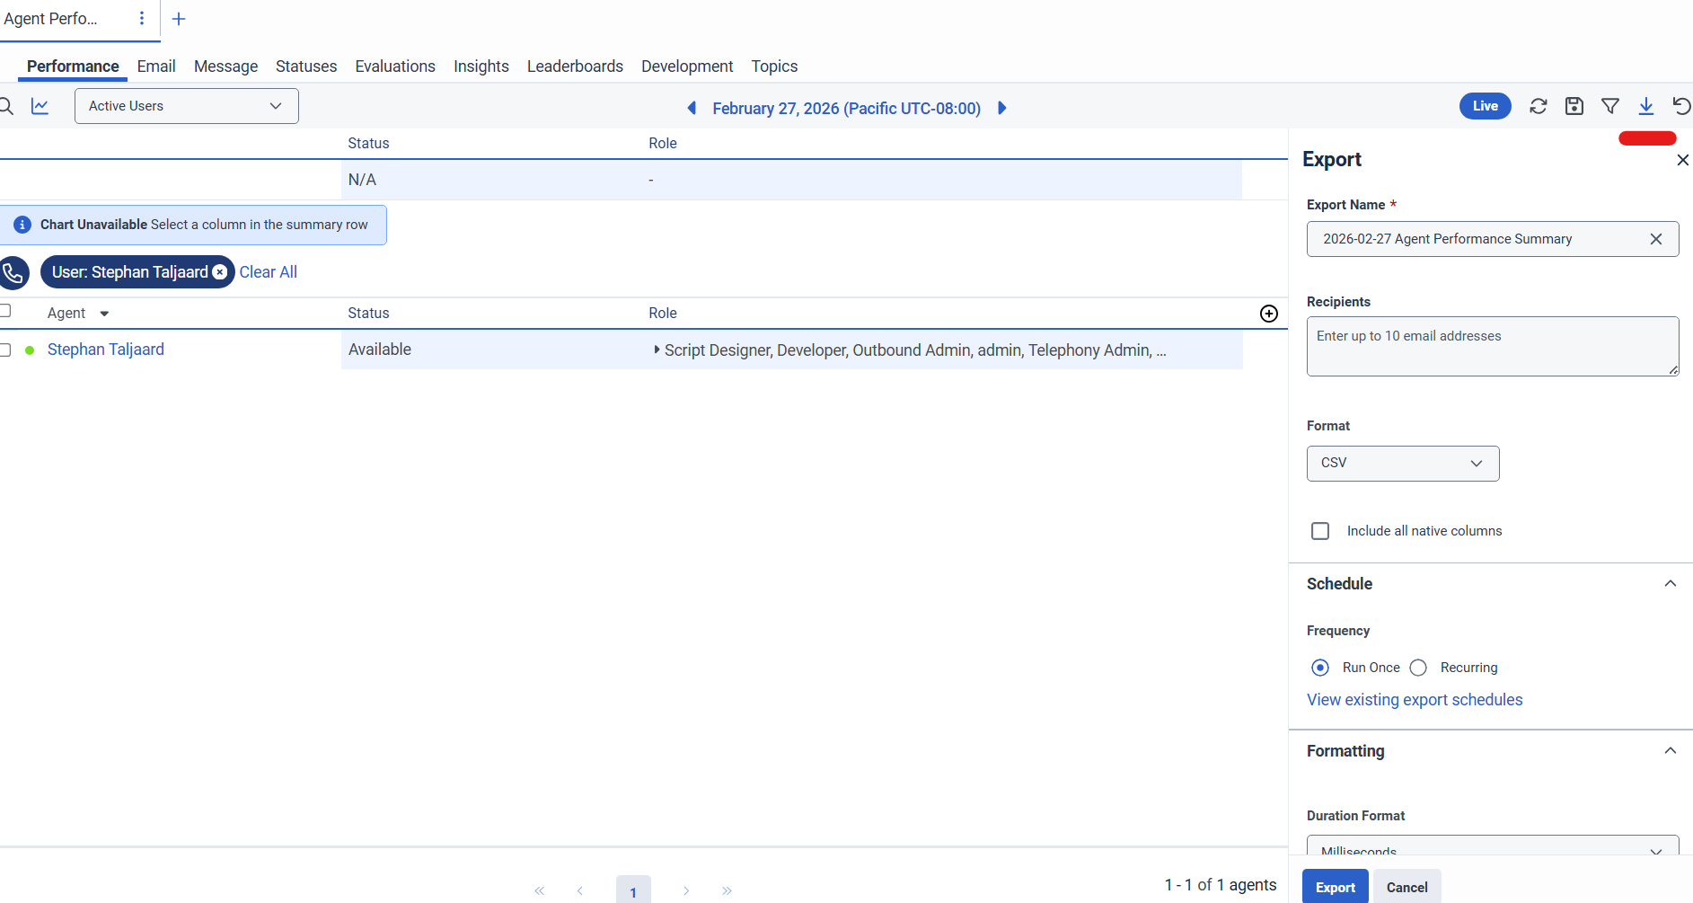Screen dimensions: 1693x903
Task: Go to next date arrow
Action: pos(1002,108)
